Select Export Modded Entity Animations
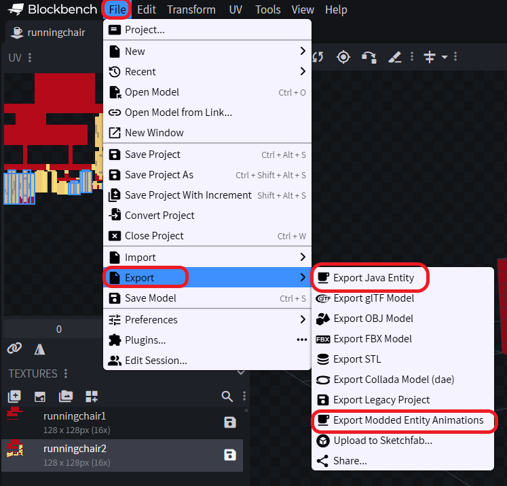This screenshot has width=507, height=486. (408, 420)
